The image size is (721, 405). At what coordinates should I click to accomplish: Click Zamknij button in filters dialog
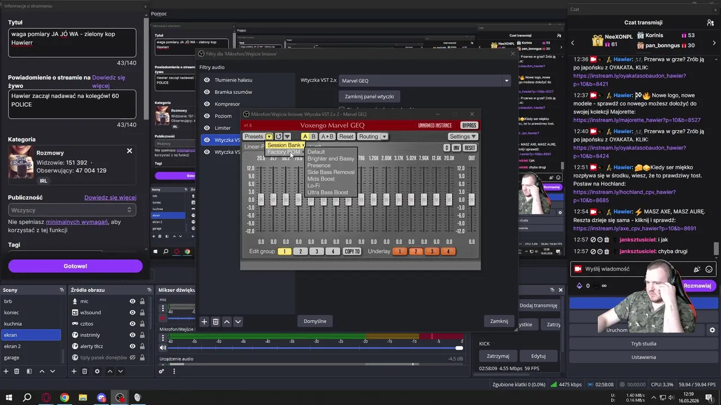(x=499, y=321)
